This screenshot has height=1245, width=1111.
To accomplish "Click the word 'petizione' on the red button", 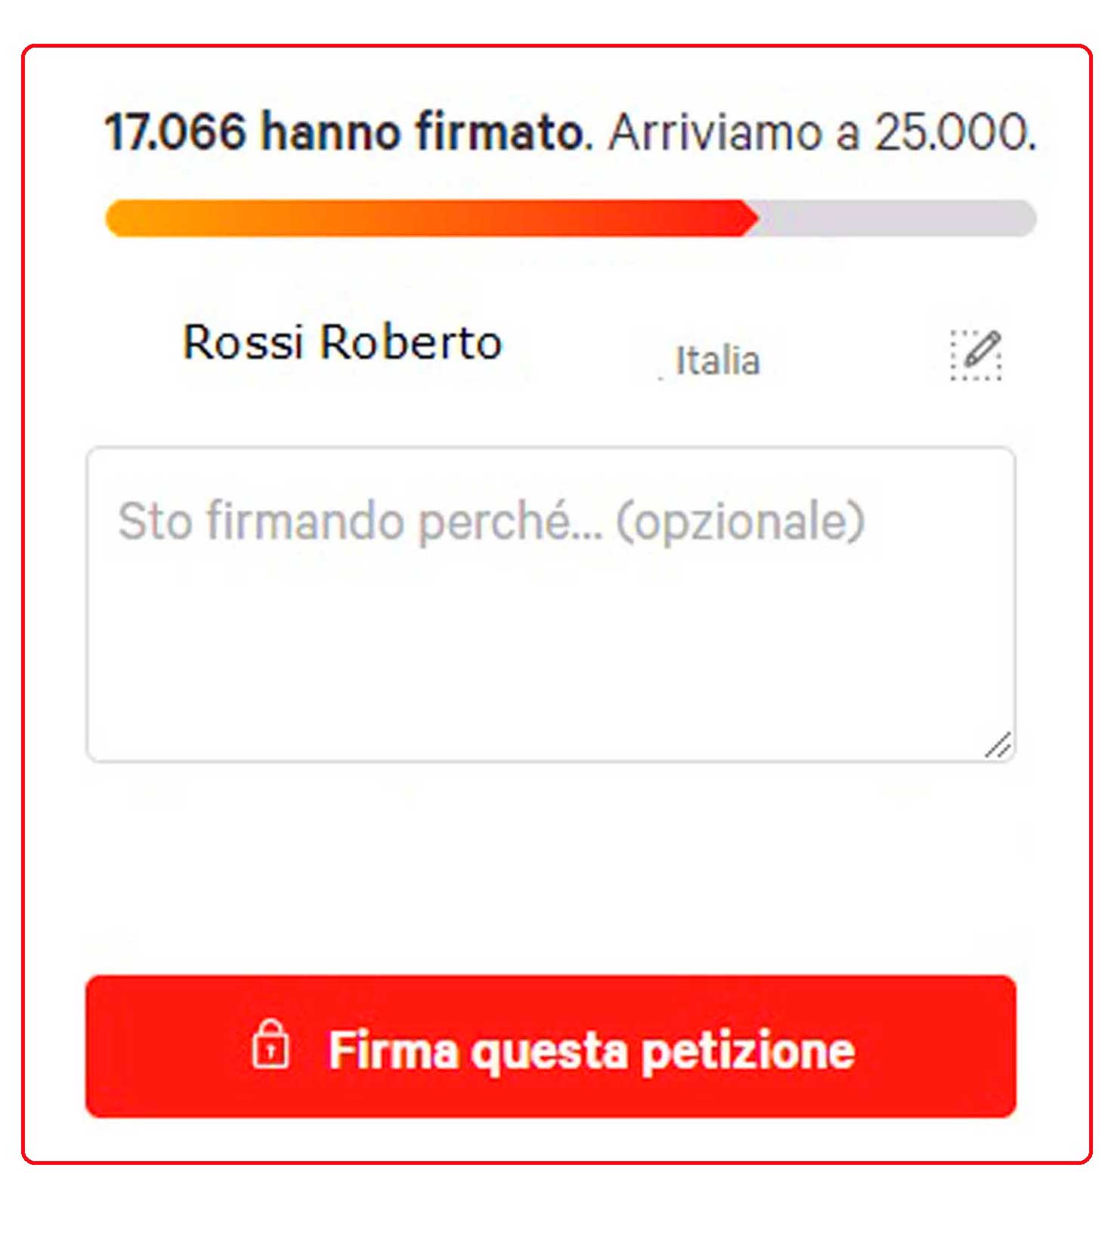I will pyautogui.click(x=748, y=1050).
